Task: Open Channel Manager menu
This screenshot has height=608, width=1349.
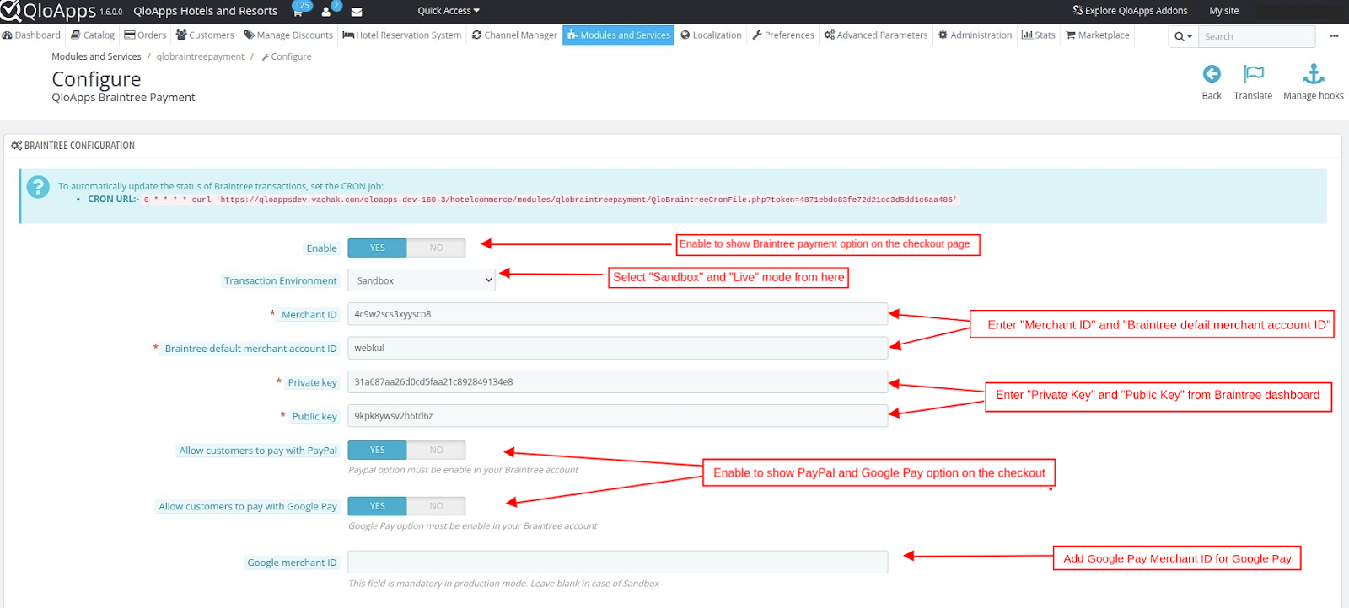Action: pyautogui.click(x=514, y=35)
